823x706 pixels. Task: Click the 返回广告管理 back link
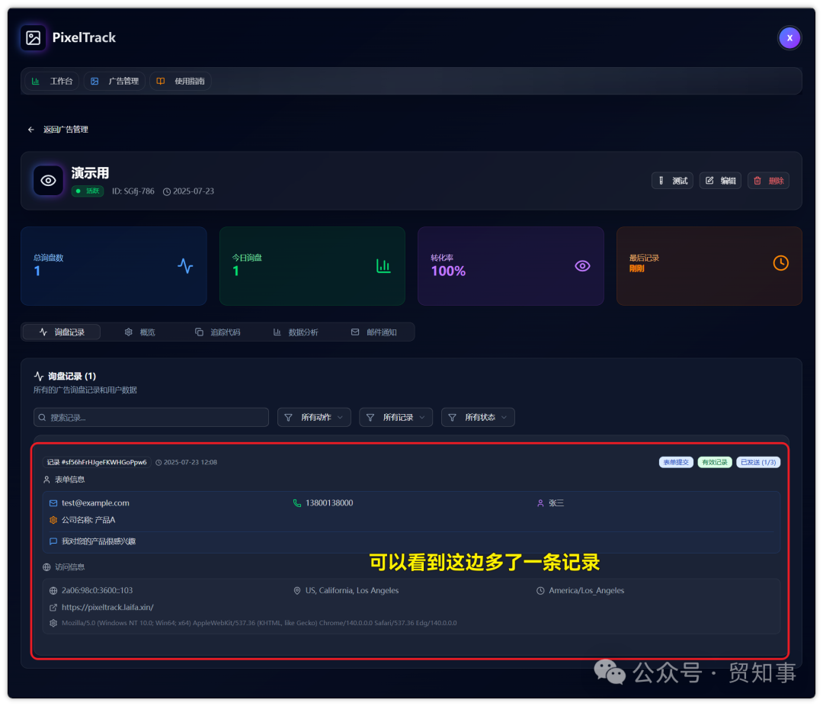pos(57,129)
